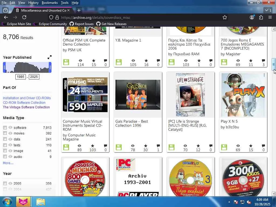
Task: Expand more Media Type options
Action: tap(8, 163)
